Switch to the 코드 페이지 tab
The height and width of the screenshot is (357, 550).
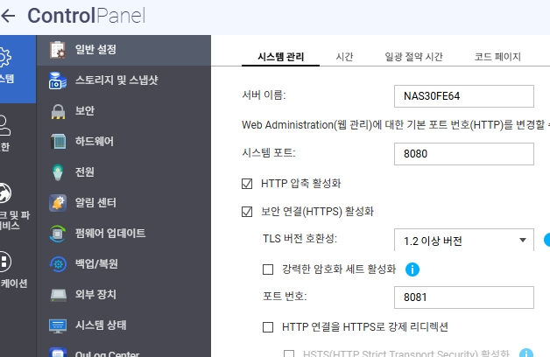[x=497, y=57]
